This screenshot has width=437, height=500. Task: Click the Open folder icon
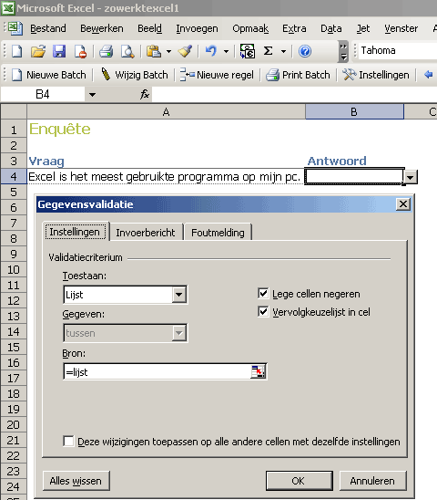click(38, 51)
